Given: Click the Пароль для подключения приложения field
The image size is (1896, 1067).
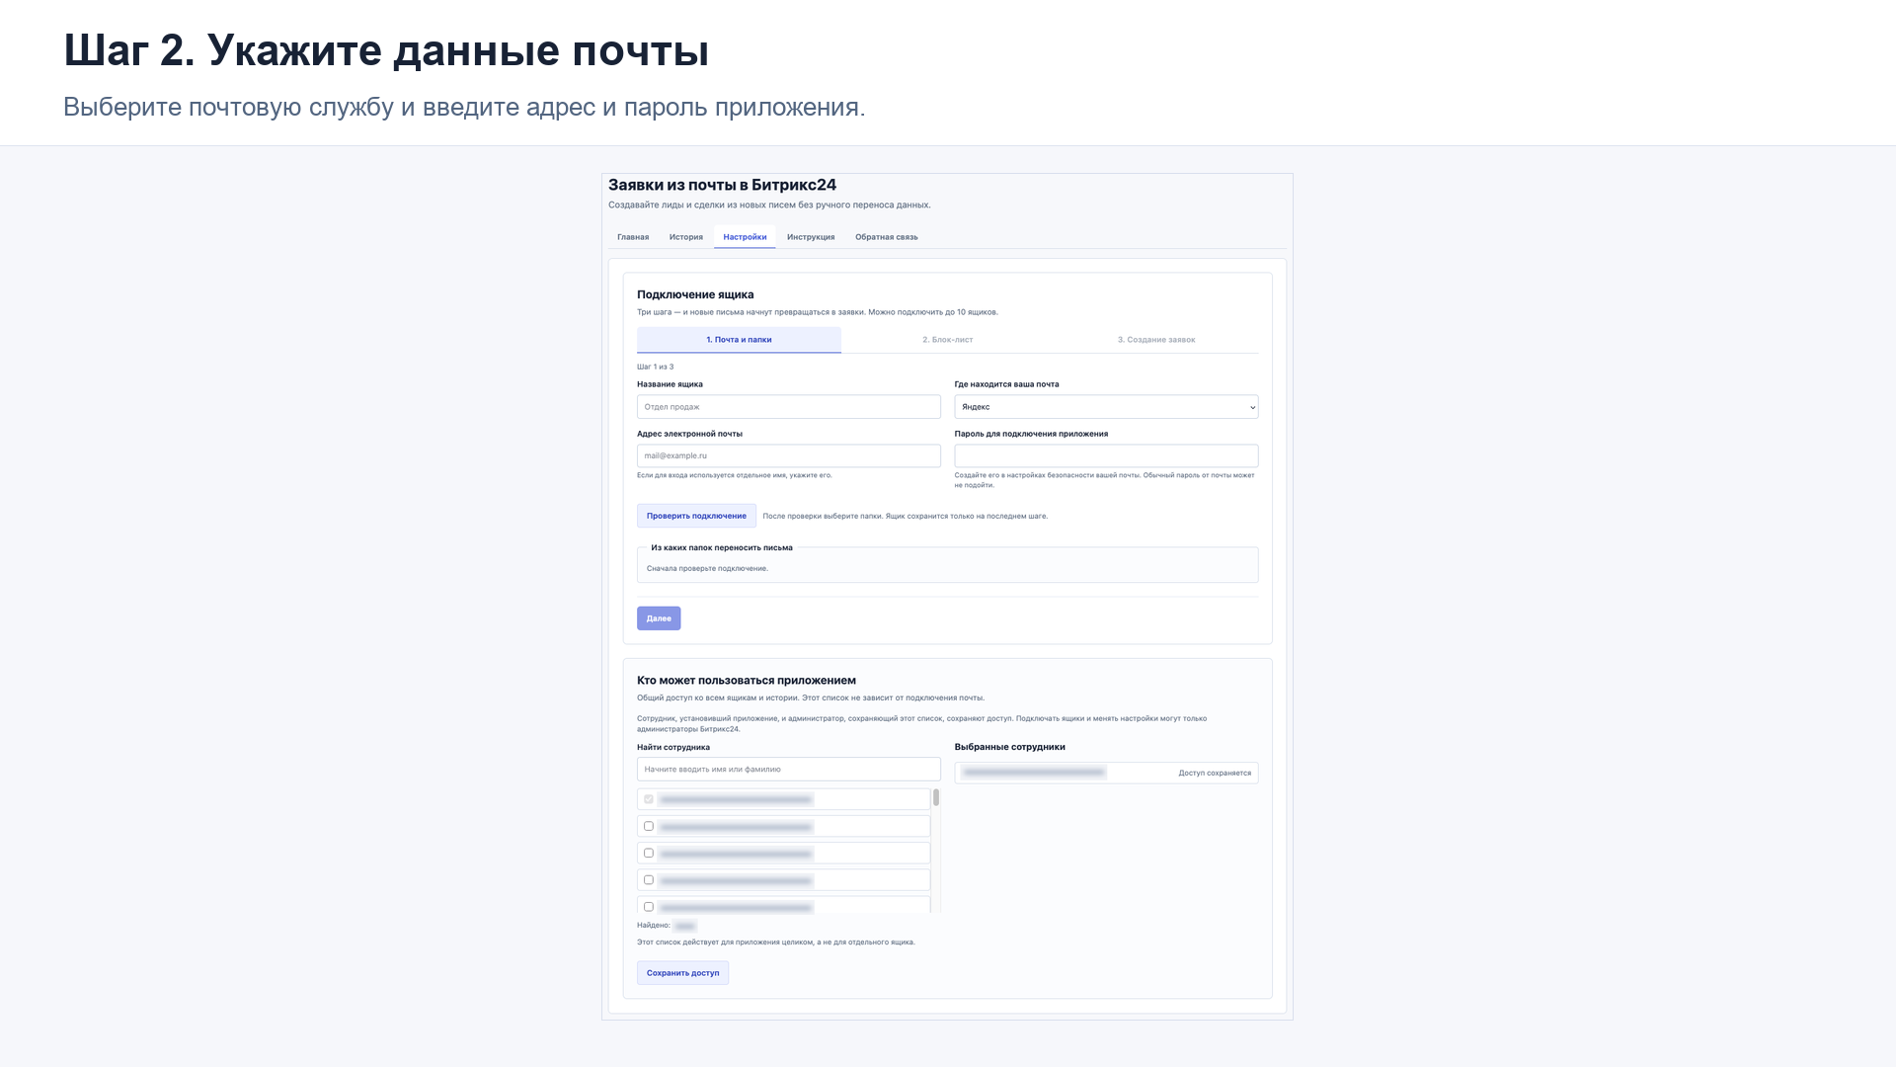Looking at the screenshot, I should tap(1106, 455).
